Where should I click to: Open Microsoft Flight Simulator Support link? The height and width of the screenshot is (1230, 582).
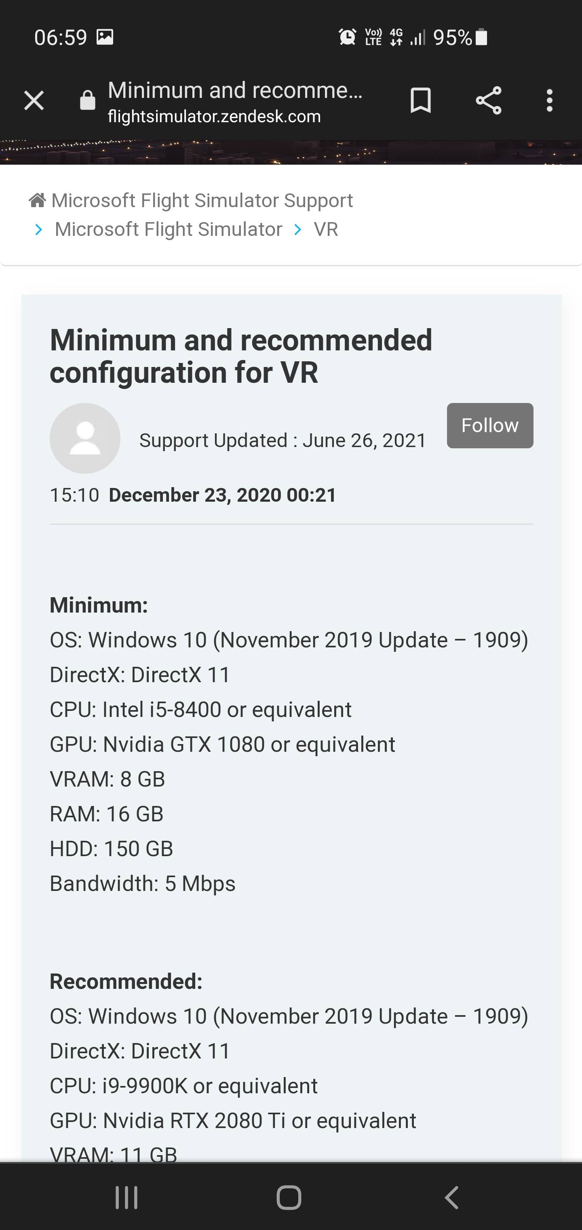click(202, 201)
